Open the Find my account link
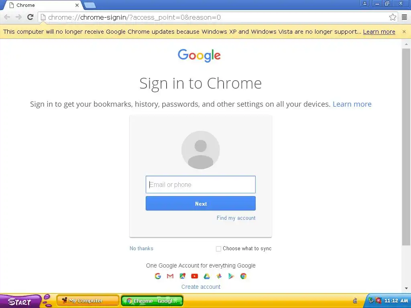Image resolution: width=411 pixels, height=308 pixels. tap(236, 218)
